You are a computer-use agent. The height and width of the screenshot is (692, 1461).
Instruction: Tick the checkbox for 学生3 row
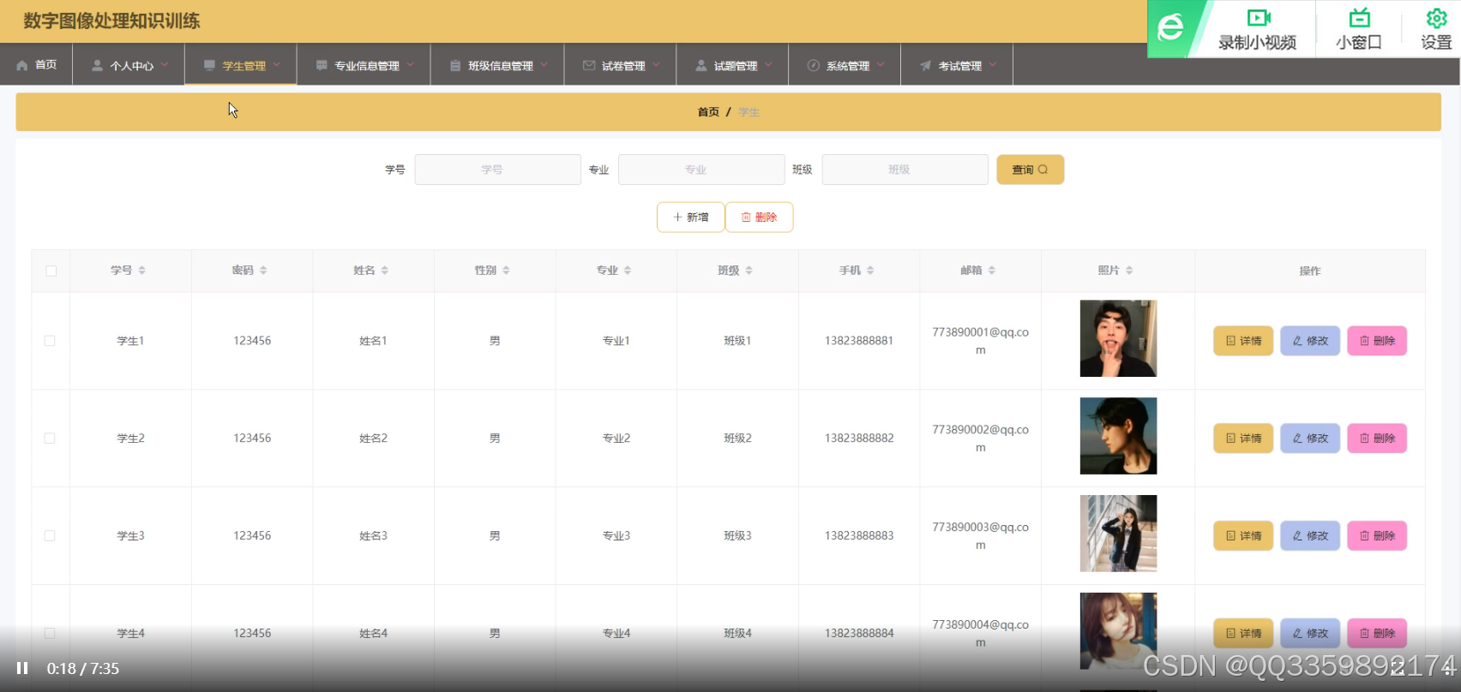click(x=50, y=536)
